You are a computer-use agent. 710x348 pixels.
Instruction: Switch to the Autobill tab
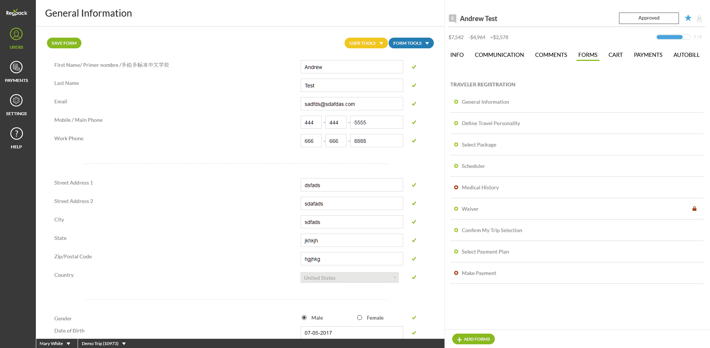[x=686, y=55]
